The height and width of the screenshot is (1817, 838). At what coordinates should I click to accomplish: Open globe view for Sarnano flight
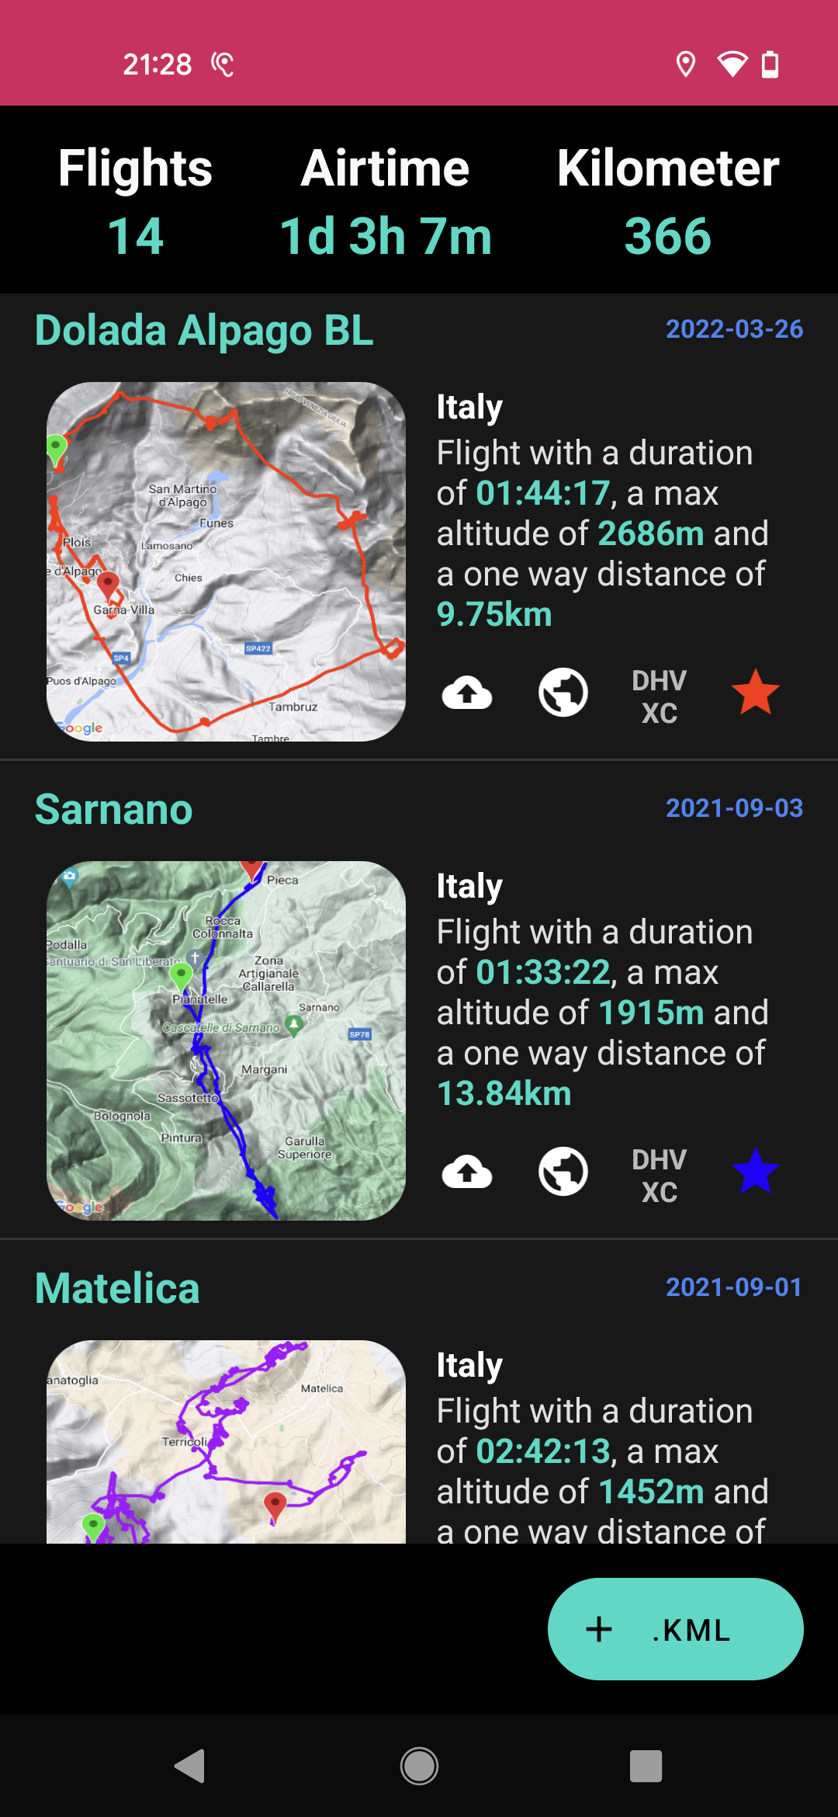[563, 1171]
